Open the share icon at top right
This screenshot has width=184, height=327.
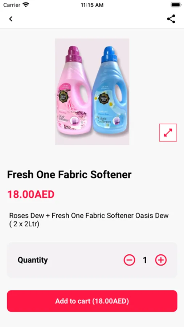[x=171, y=19]
